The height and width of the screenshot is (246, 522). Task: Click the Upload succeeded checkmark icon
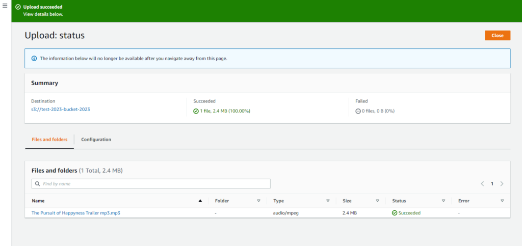click(x=18, y=7)
